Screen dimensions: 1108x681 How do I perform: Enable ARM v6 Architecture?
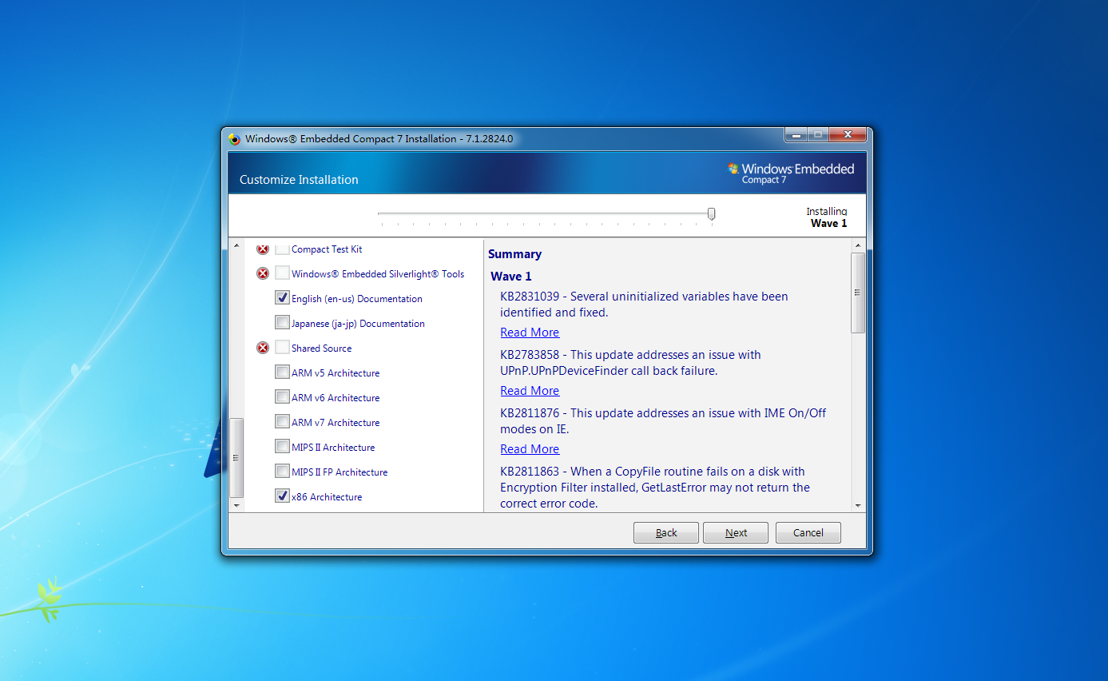click(282, 397)
